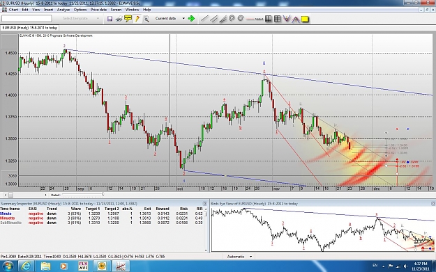Select the red horizontal line tool

[250, 19]
